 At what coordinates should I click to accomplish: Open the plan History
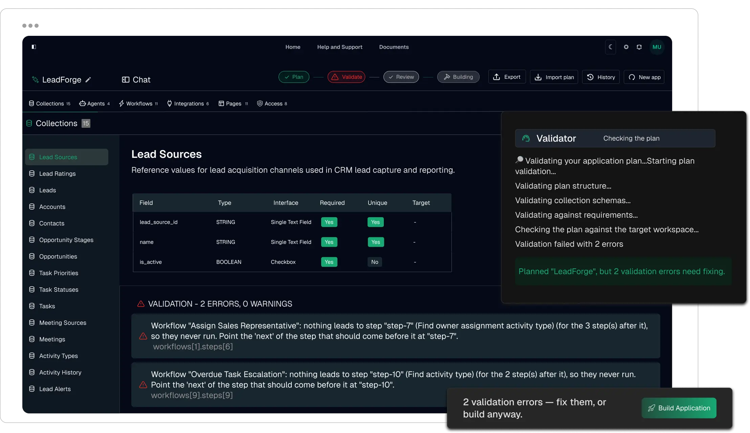601,77
